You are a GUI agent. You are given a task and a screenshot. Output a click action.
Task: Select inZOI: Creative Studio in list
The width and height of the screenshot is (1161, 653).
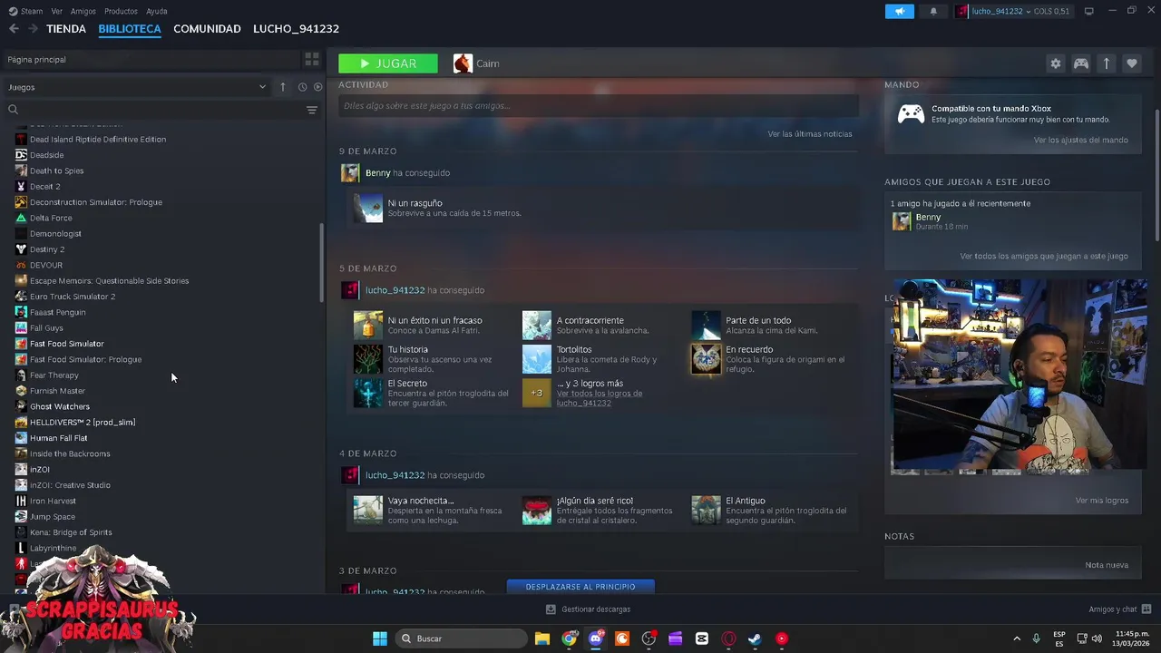tap(70, 485)
